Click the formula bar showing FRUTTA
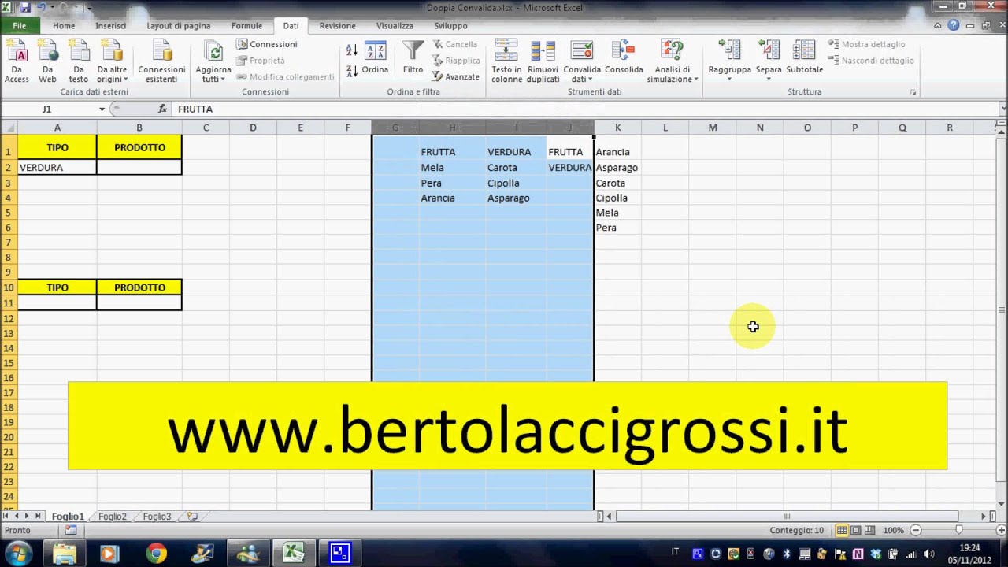1008x567 pixels. pos(584,109)
